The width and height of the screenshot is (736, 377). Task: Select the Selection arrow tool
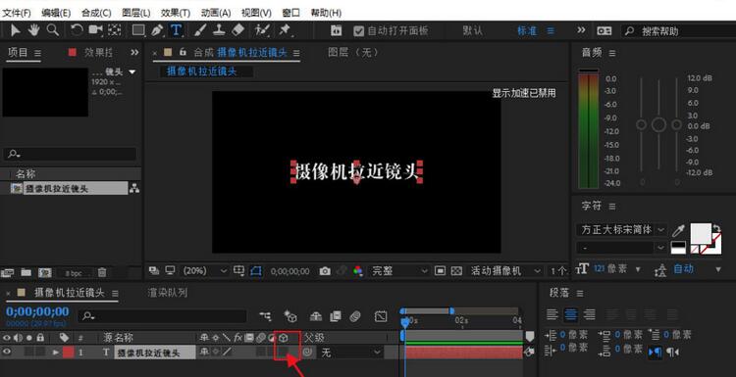coord(16,30)
